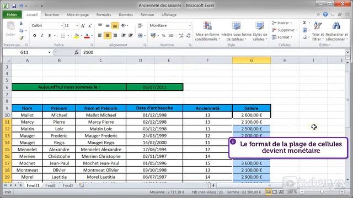
Task: Open the font size 11 dropdown
Action: click(77, 26)
